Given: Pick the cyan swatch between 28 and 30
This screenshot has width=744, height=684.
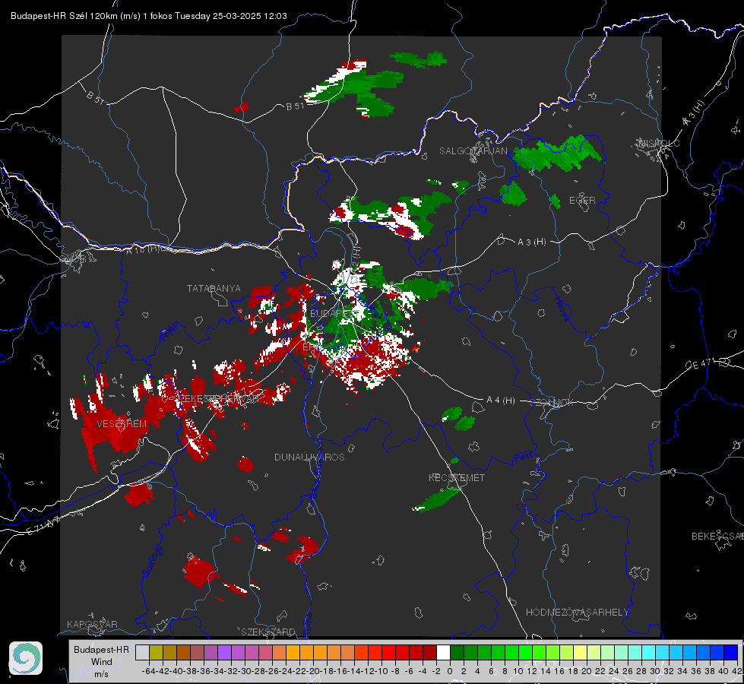Looking at the screenshot, I should pyautogui.click(x=648, y=652).
